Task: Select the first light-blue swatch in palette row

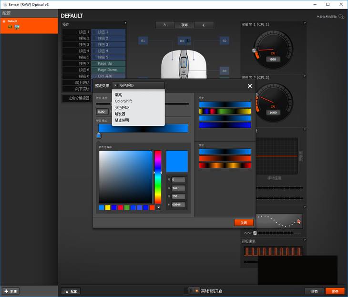Action: tap(102, 207)
